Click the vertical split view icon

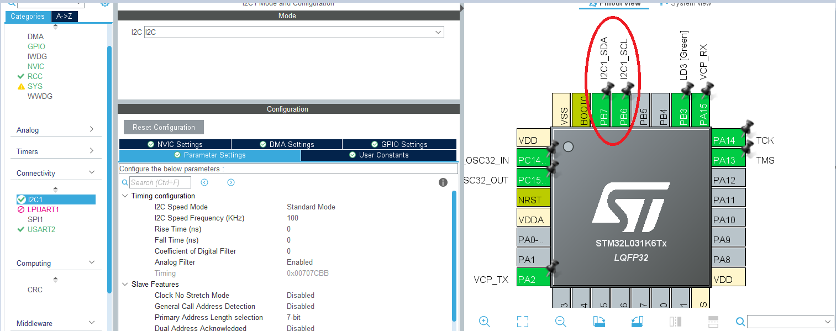pos(675,322)
